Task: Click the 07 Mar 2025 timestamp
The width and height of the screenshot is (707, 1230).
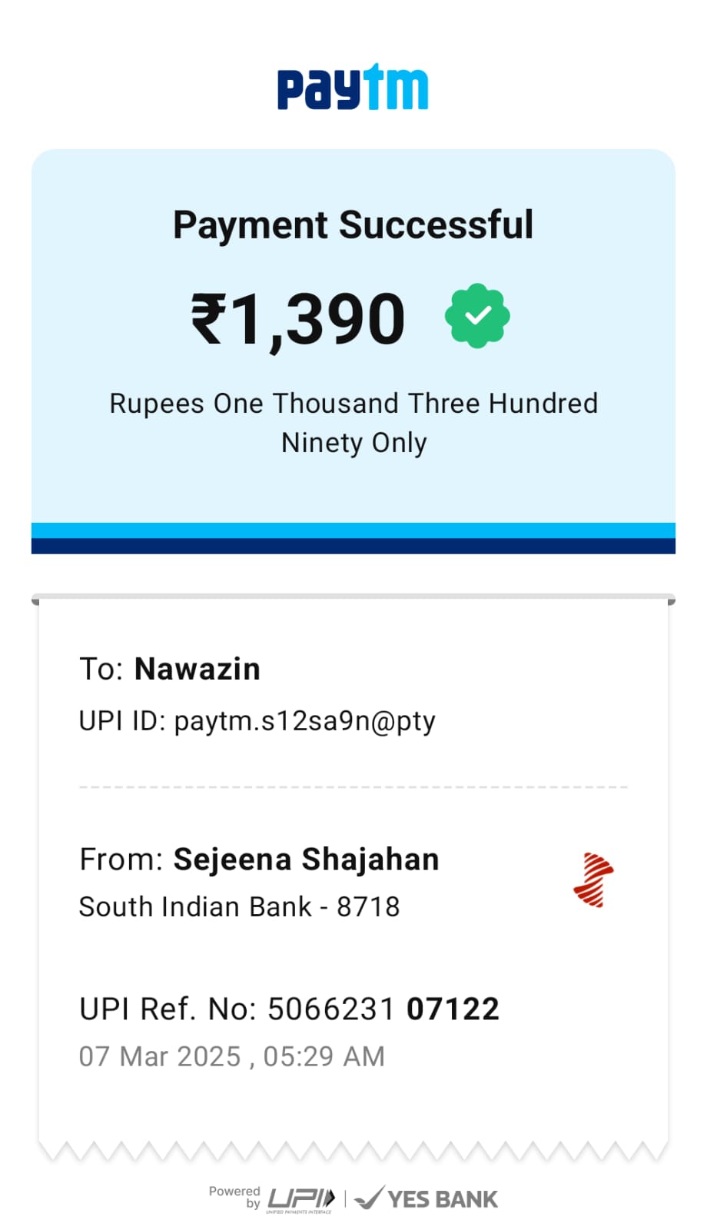Action: [x=231, y=1056]
